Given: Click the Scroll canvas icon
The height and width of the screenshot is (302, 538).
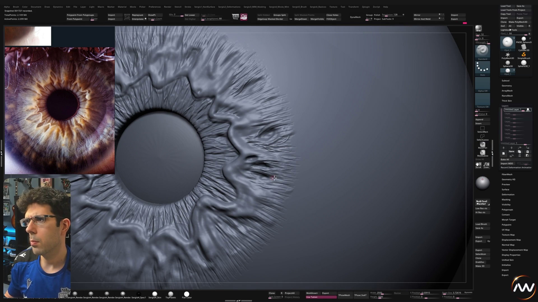Looking at the screenshot, I should point(478,165).
